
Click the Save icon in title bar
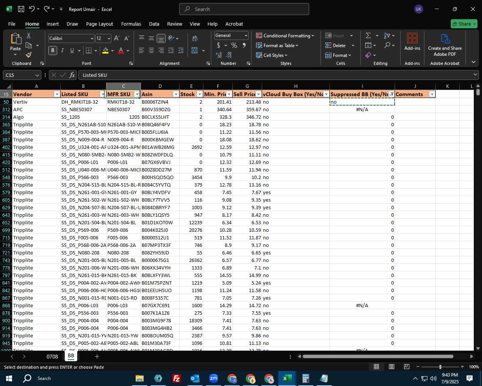click(21, 9)
